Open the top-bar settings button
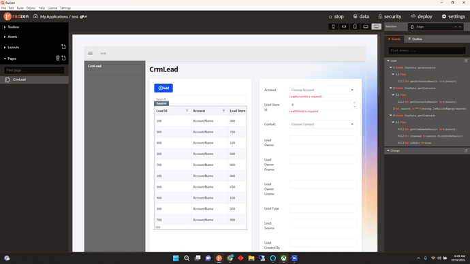The height and width of the screenshot is (264, 470). [x=453, y=16]
